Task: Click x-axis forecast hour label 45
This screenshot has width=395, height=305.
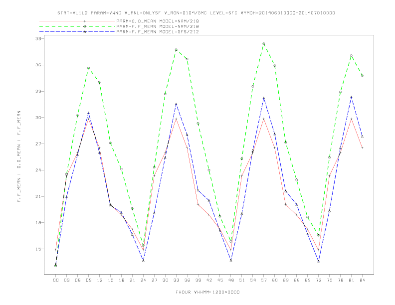Action: coord(220,280)
